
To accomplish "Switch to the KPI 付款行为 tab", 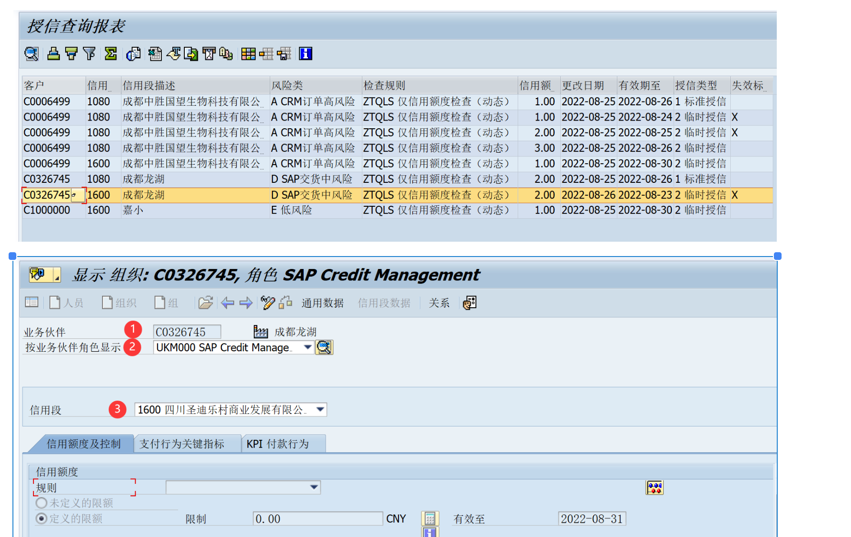I will tap(278, 444).
